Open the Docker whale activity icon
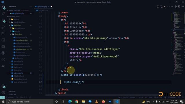 tap(3, 66)
